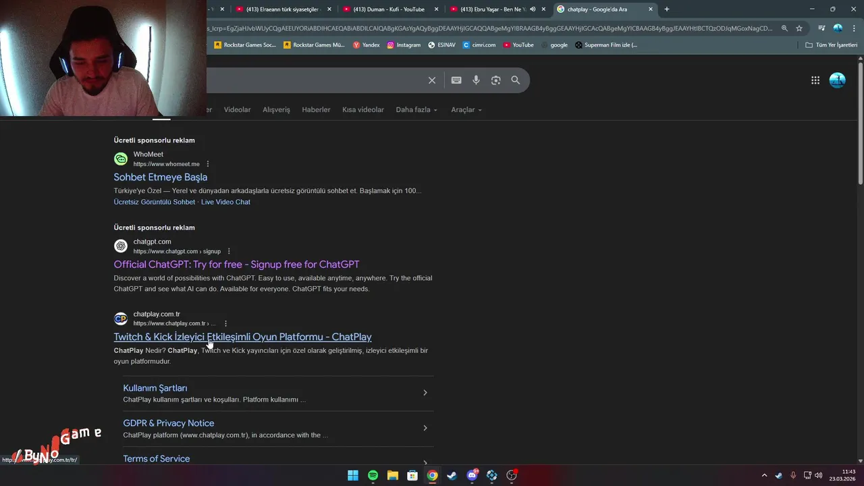Click the magnifier search button
864x486 pixels.
coord(516,80)
